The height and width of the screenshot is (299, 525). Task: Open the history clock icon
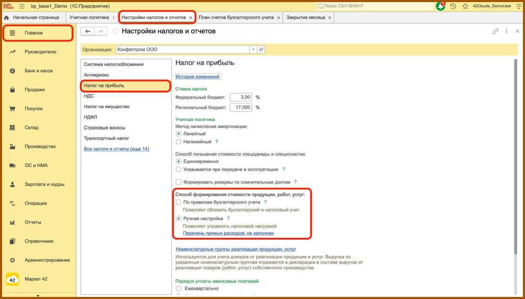coord(453,6)
